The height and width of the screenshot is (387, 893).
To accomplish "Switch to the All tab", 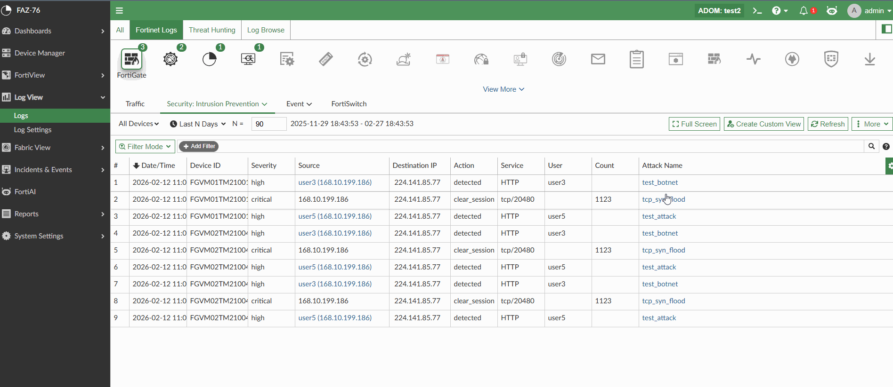I will point(120,30).
